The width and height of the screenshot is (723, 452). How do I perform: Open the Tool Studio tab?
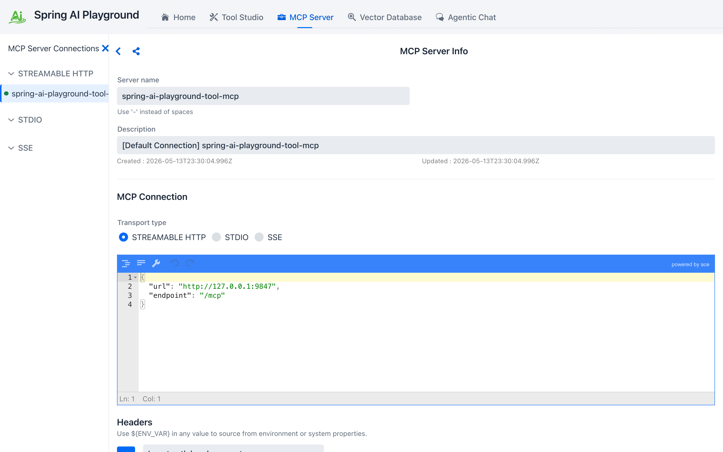tap(236, 17)
